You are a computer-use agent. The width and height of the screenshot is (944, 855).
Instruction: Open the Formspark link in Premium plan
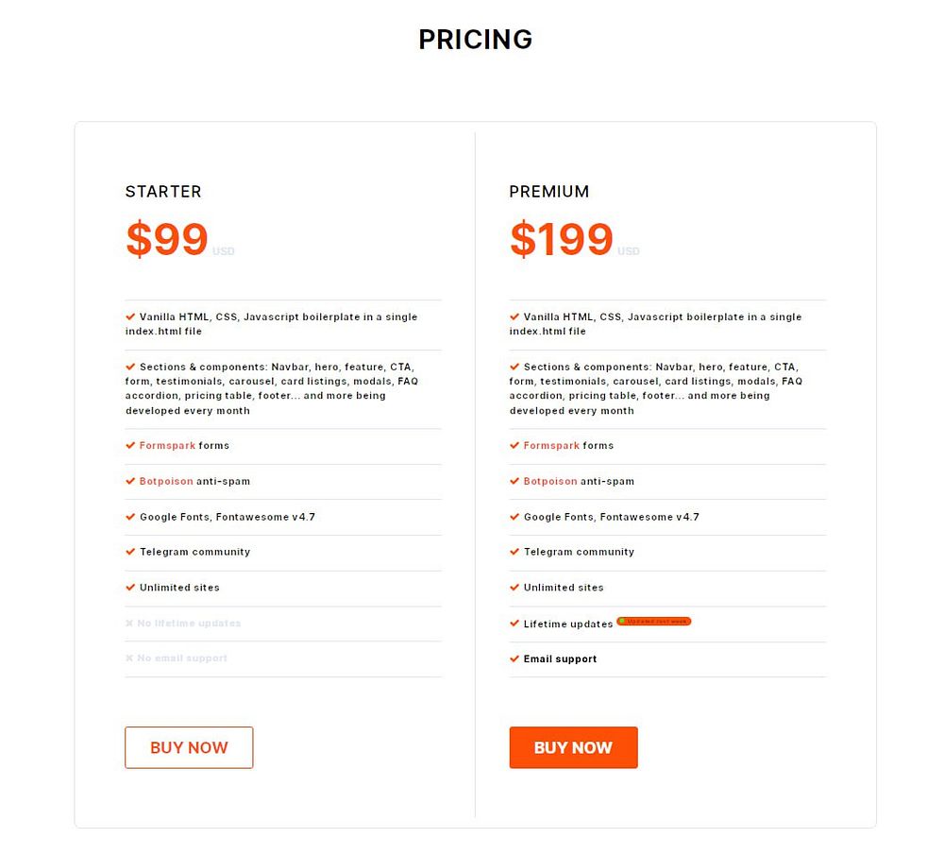pos(551,446)
